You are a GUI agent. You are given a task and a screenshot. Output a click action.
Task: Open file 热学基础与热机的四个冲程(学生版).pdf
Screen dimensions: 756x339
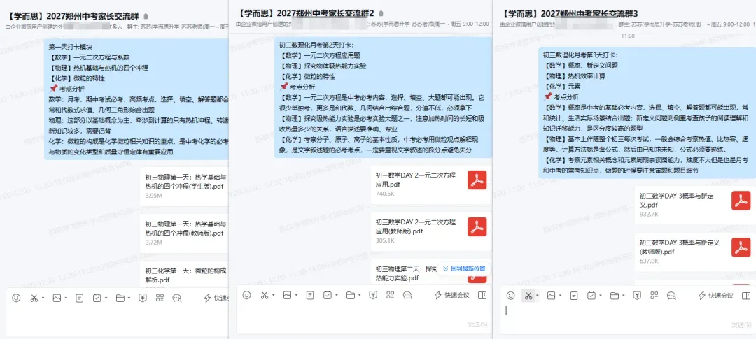pyautogui.click(x=184, y=187)
